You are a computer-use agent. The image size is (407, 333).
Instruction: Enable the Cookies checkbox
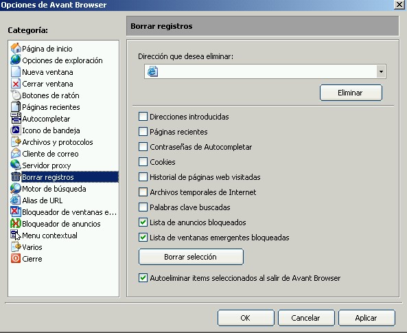tap(143, 162)
